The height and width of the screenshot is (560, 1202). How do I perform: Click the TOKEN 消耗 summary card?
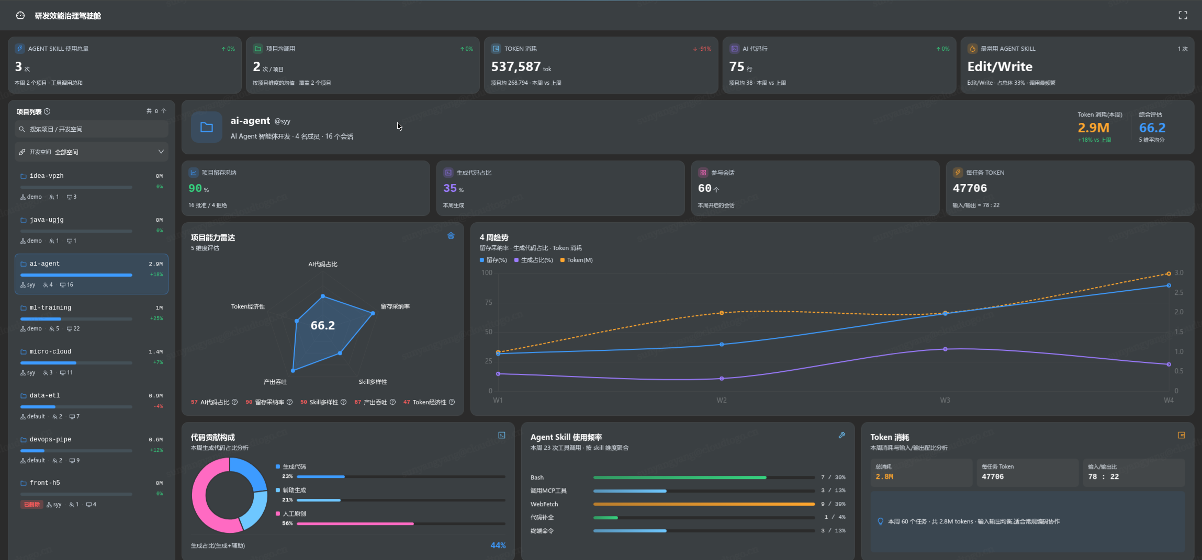pyautogui.click(x=600, y=65)
